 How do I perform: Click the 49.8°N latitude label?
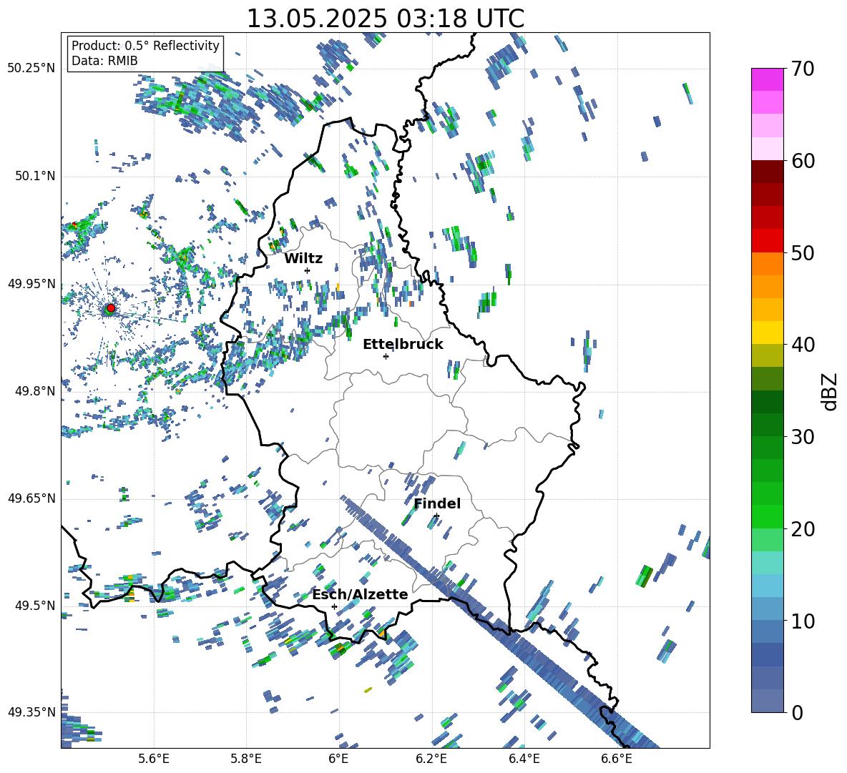coord(34,391)
